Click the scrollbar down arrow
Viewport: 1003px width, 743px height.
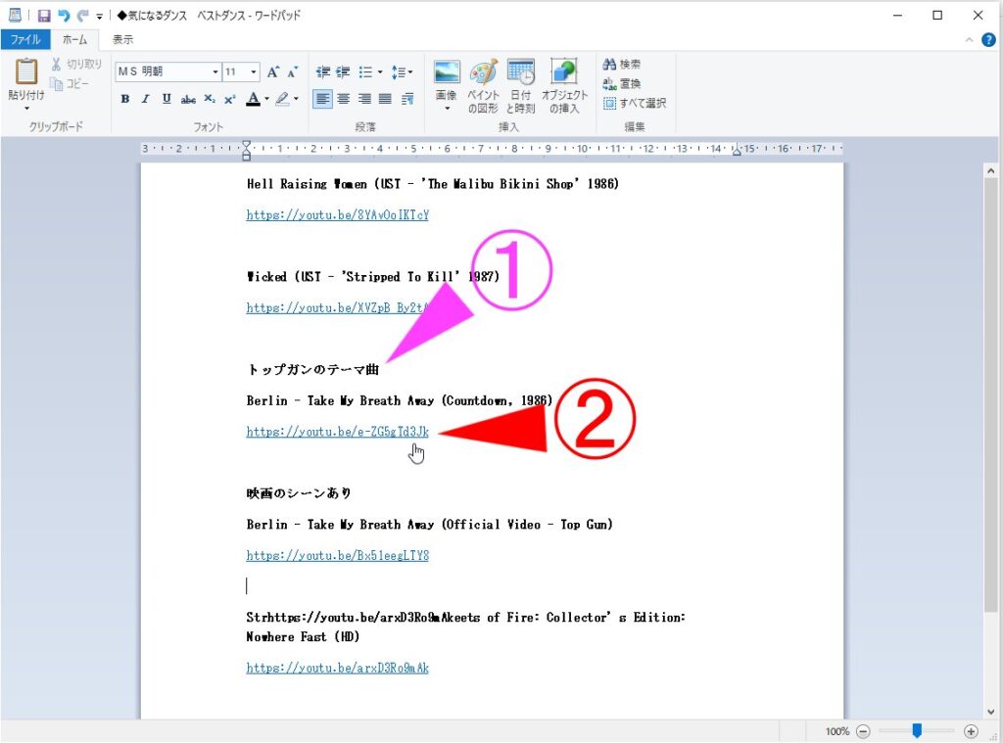point(990,712)
